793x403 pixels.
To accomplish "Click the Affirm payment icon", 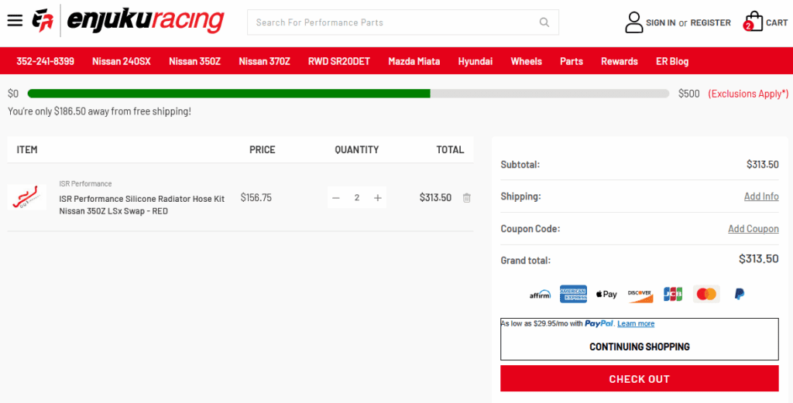I will (540, 294).
